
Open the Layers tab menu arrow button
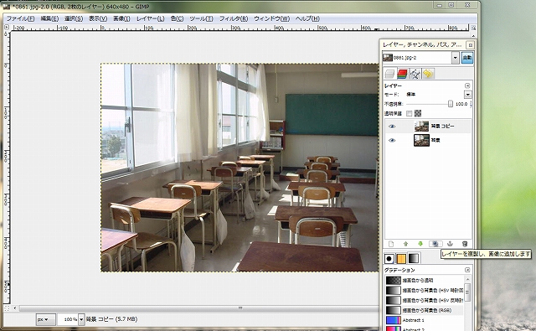(467, 85)
